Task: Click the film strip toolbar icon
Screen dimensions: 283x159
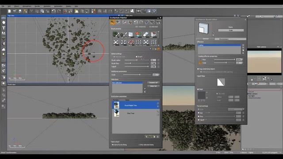Action: (x=138, y=11)
